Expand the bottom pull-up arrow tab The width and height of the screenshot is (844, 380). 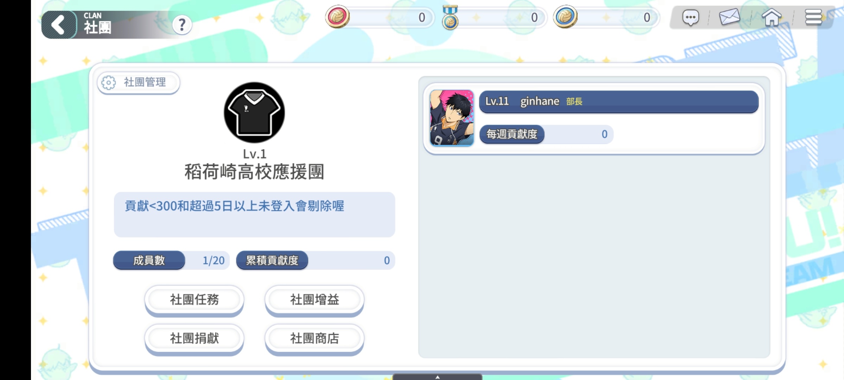click(x=437, y=377)
